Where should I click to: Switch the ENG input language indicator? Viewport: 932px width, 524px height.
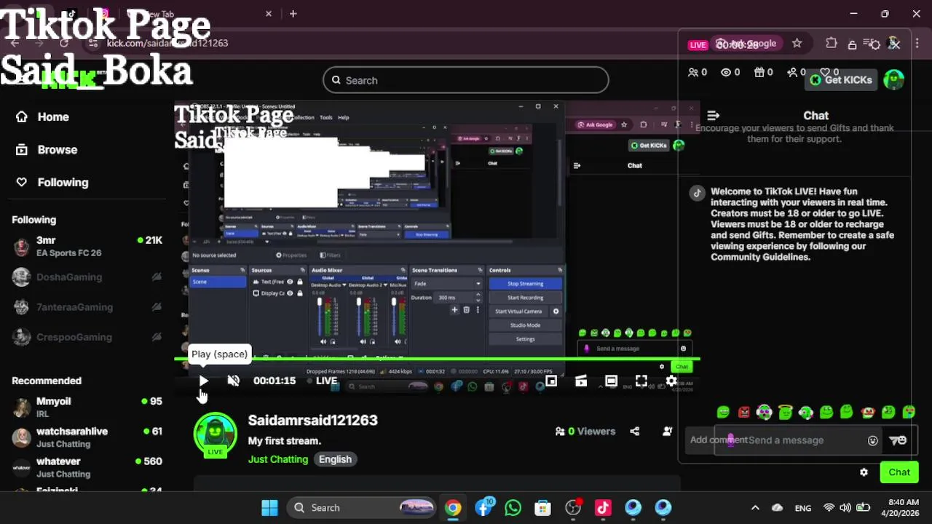pos(803,508)
